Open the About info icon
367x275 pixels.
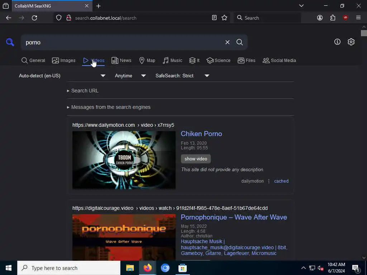(337, 42)
